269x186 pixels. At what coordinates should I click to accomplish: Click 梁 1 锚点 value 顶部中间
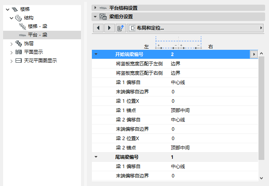(x=180, y=111)
